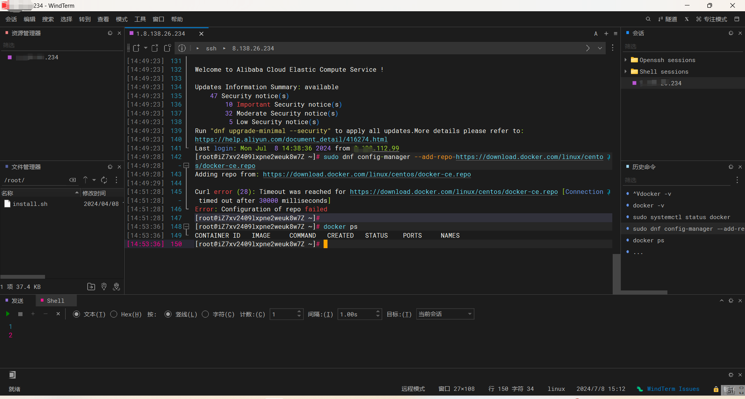The image size is (745, 399).
Task: Collapse the bottom send panel with caret
Action: (x=722, y=301)
